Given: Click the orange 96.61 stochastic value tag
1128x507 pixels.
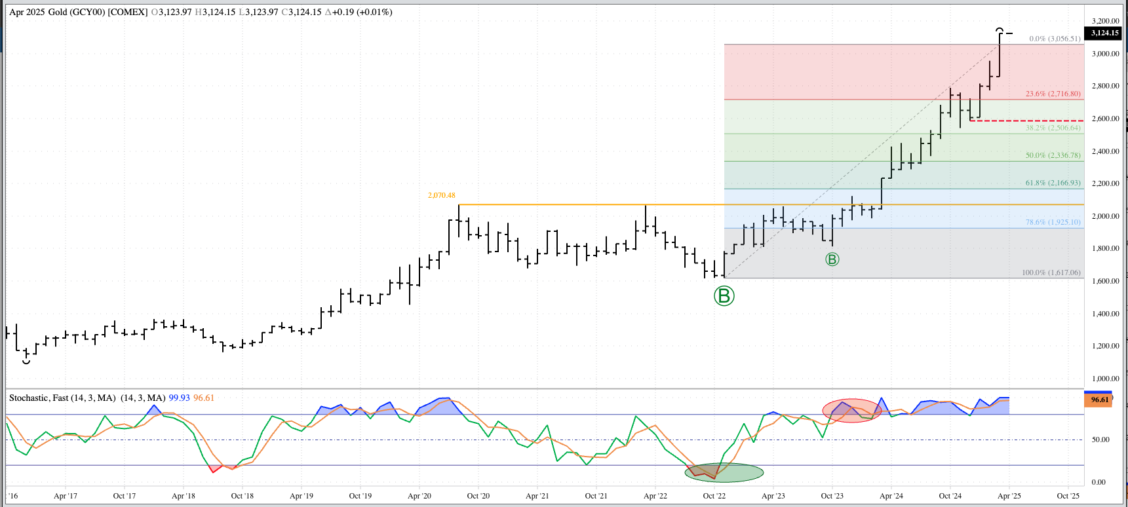Looking at the screenshot, I should point(1099,400).
